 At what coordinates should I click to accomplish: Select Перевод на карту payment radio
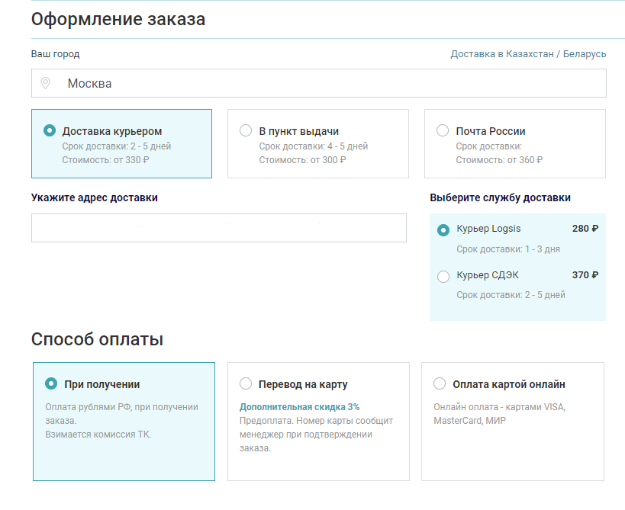(x=246, y=383)
